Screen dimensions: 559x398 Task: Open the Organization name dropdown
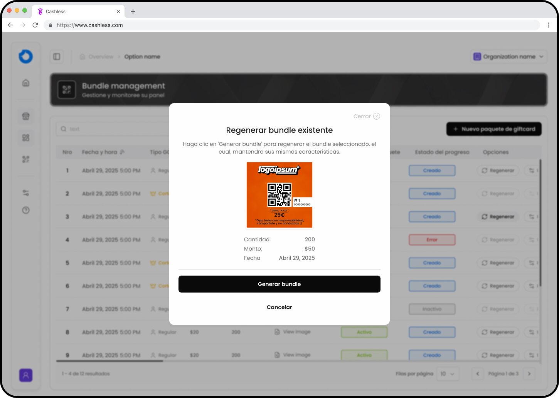point(508,57)
